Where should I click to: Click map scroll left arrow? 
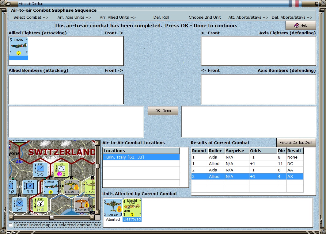pos(11,217)
